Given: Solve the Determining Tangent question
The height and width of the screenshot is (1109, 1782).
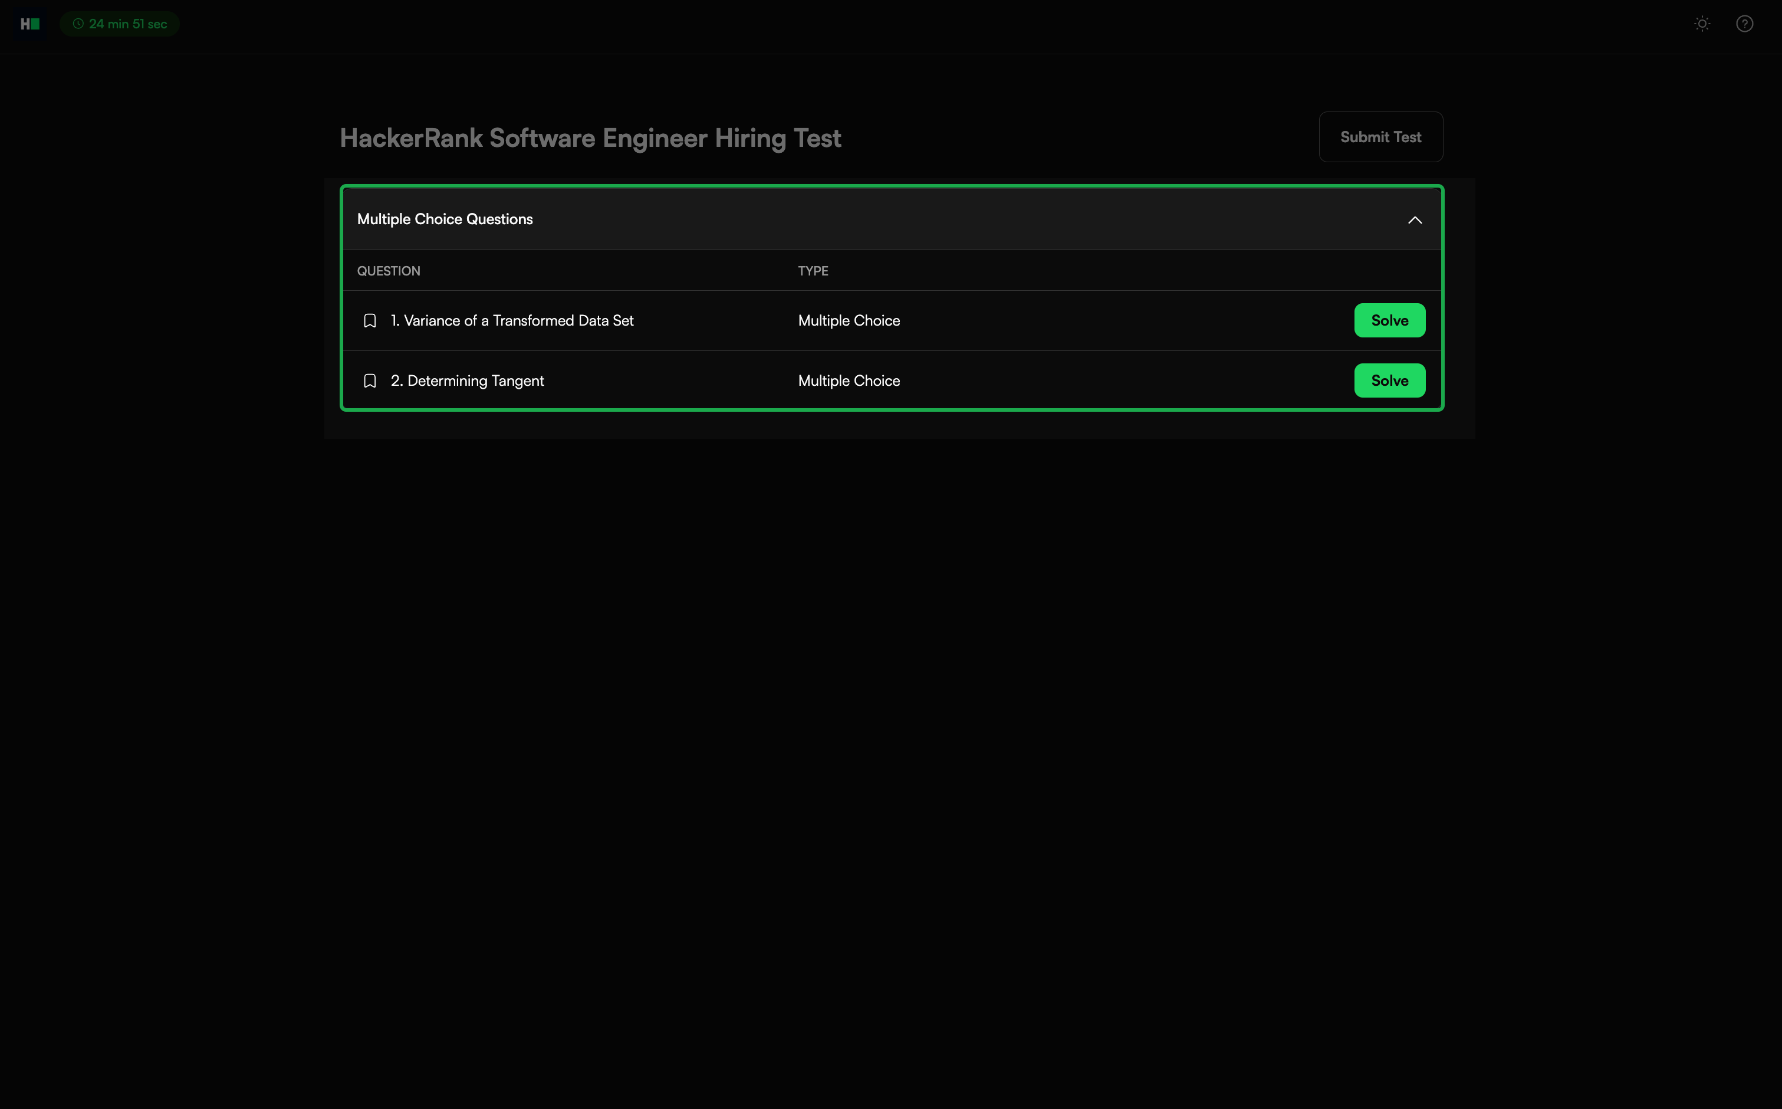Looking at the screenshot, I should tap(1389, 380).
